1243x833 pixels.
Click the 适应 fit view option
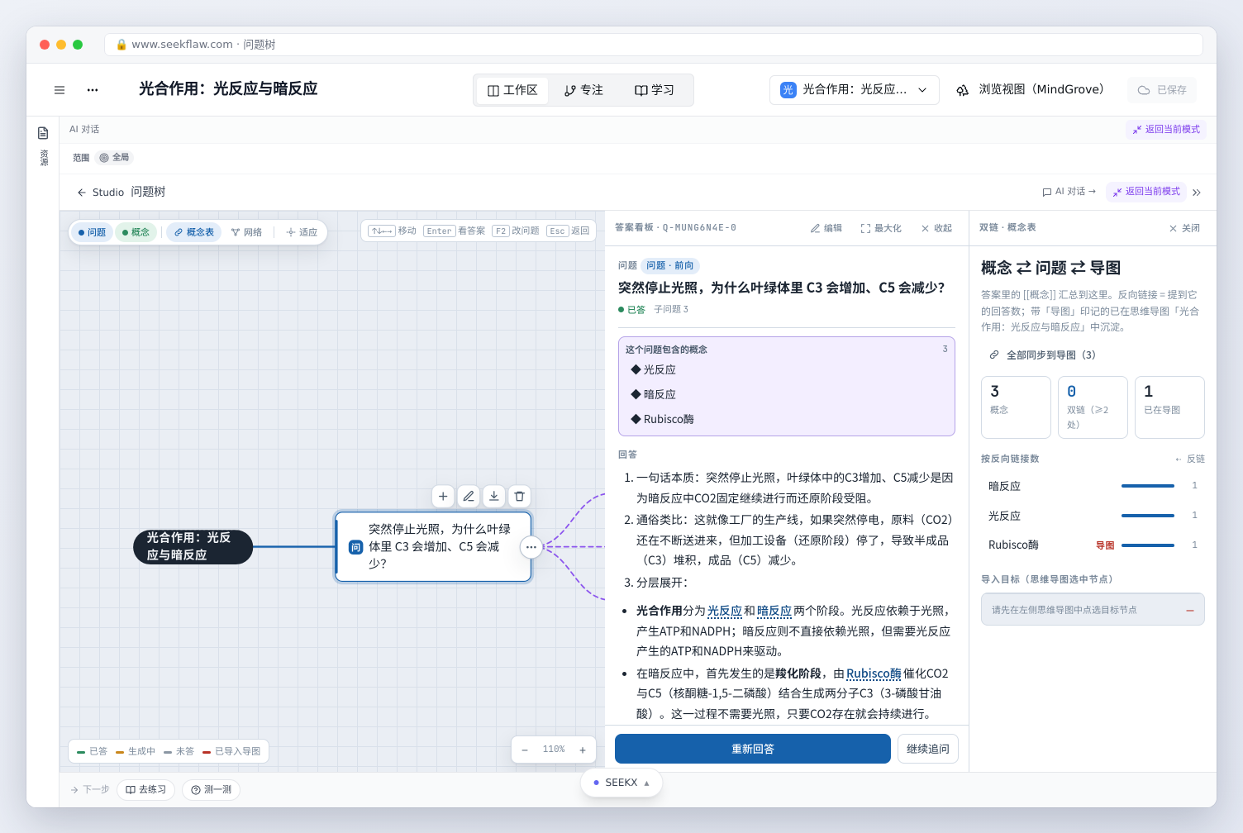302,232
